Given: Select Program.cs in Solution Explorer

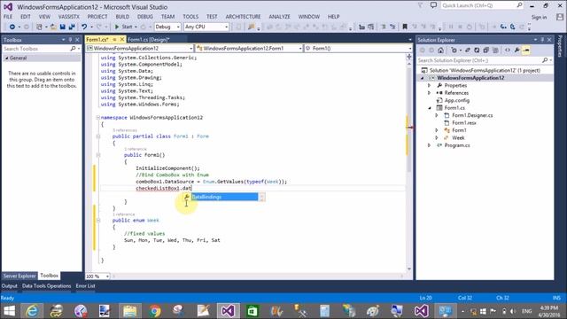Looking at the screenshot, I should 457,145.
